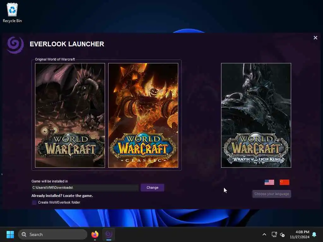Click the 'Original World of Warcraft' group label

[55, 59]
